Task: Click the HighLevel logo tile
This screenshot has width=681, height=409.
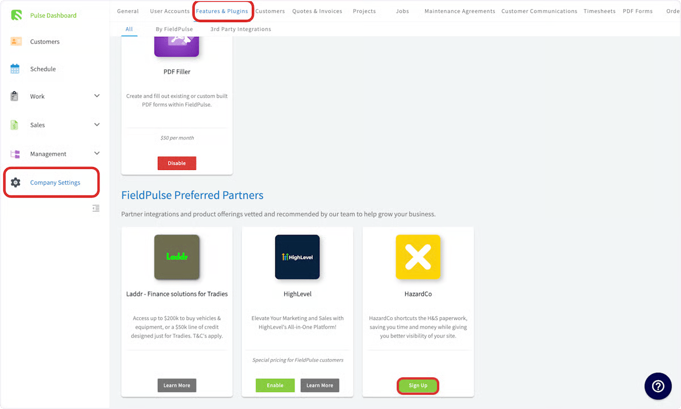Action: [x=297, y=257]
